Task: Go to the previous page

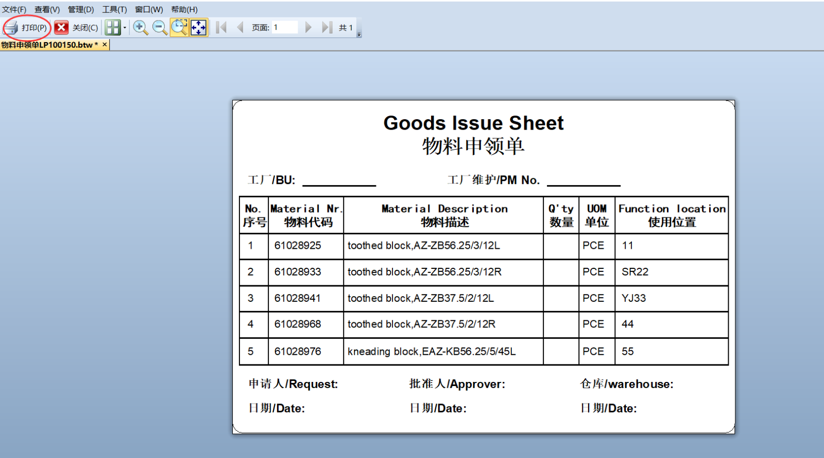Action: [240, 28]
